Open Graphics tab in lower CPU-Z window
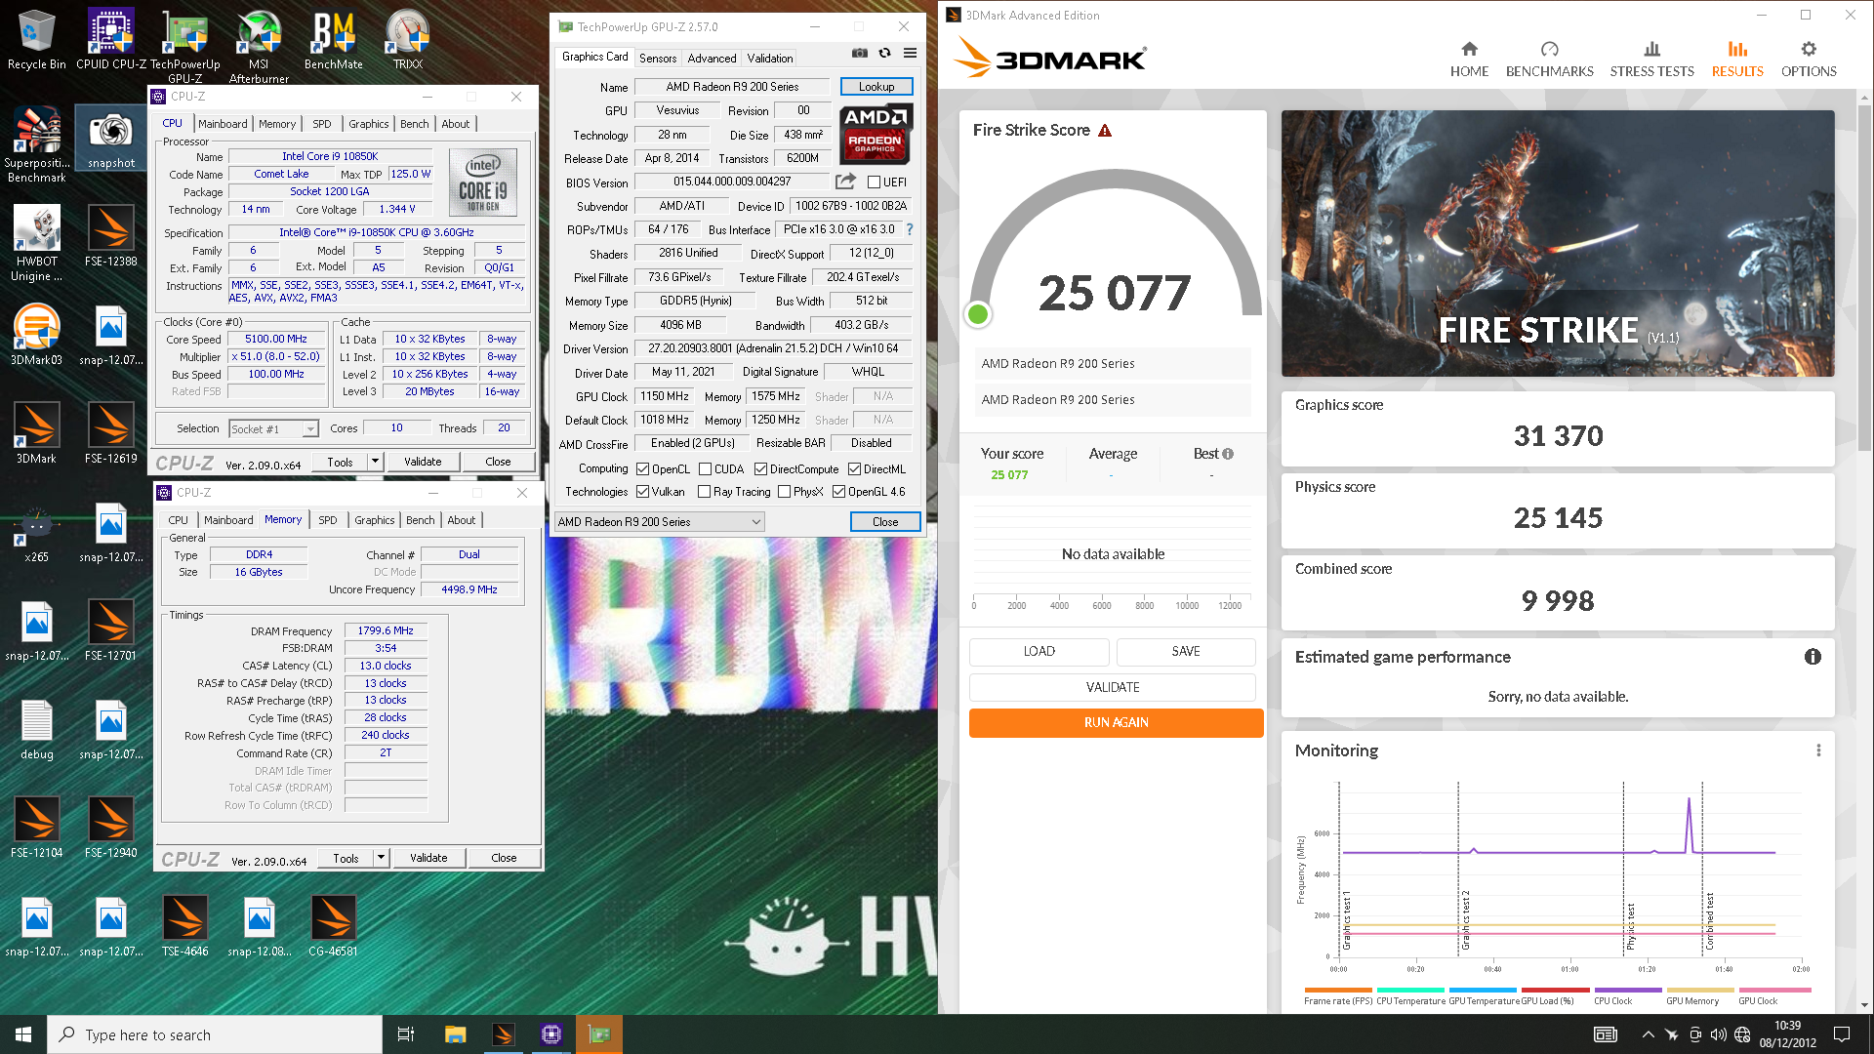This screenshot has height=1054, width=1874. [x=375, y=520]
